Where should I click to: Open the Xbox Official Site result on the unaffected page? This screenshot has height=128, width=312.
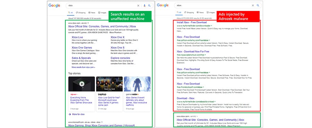click(x=102, y=27)
